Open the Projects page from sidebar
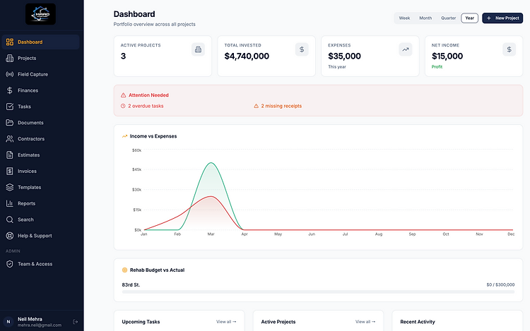Screen dimensions: 530x331 (x=27, y=58)
